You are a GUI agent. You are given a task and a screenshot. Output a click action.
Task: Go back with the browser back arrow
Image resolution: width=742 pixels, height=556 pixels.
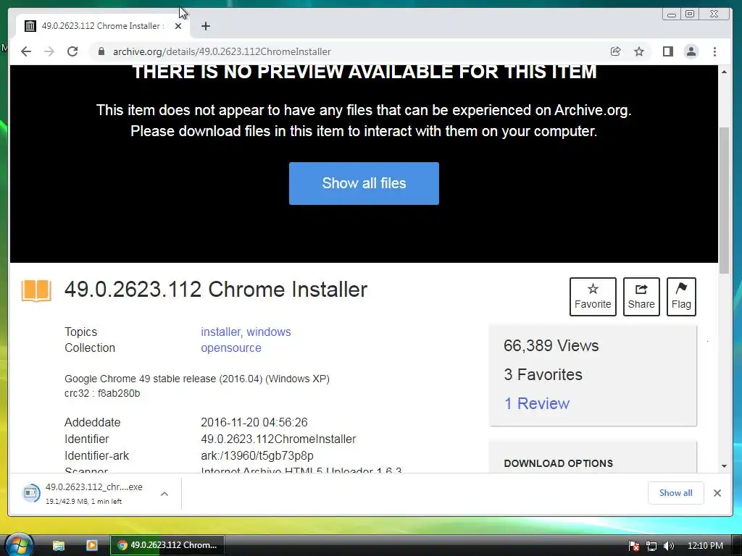tap(26, 51)
